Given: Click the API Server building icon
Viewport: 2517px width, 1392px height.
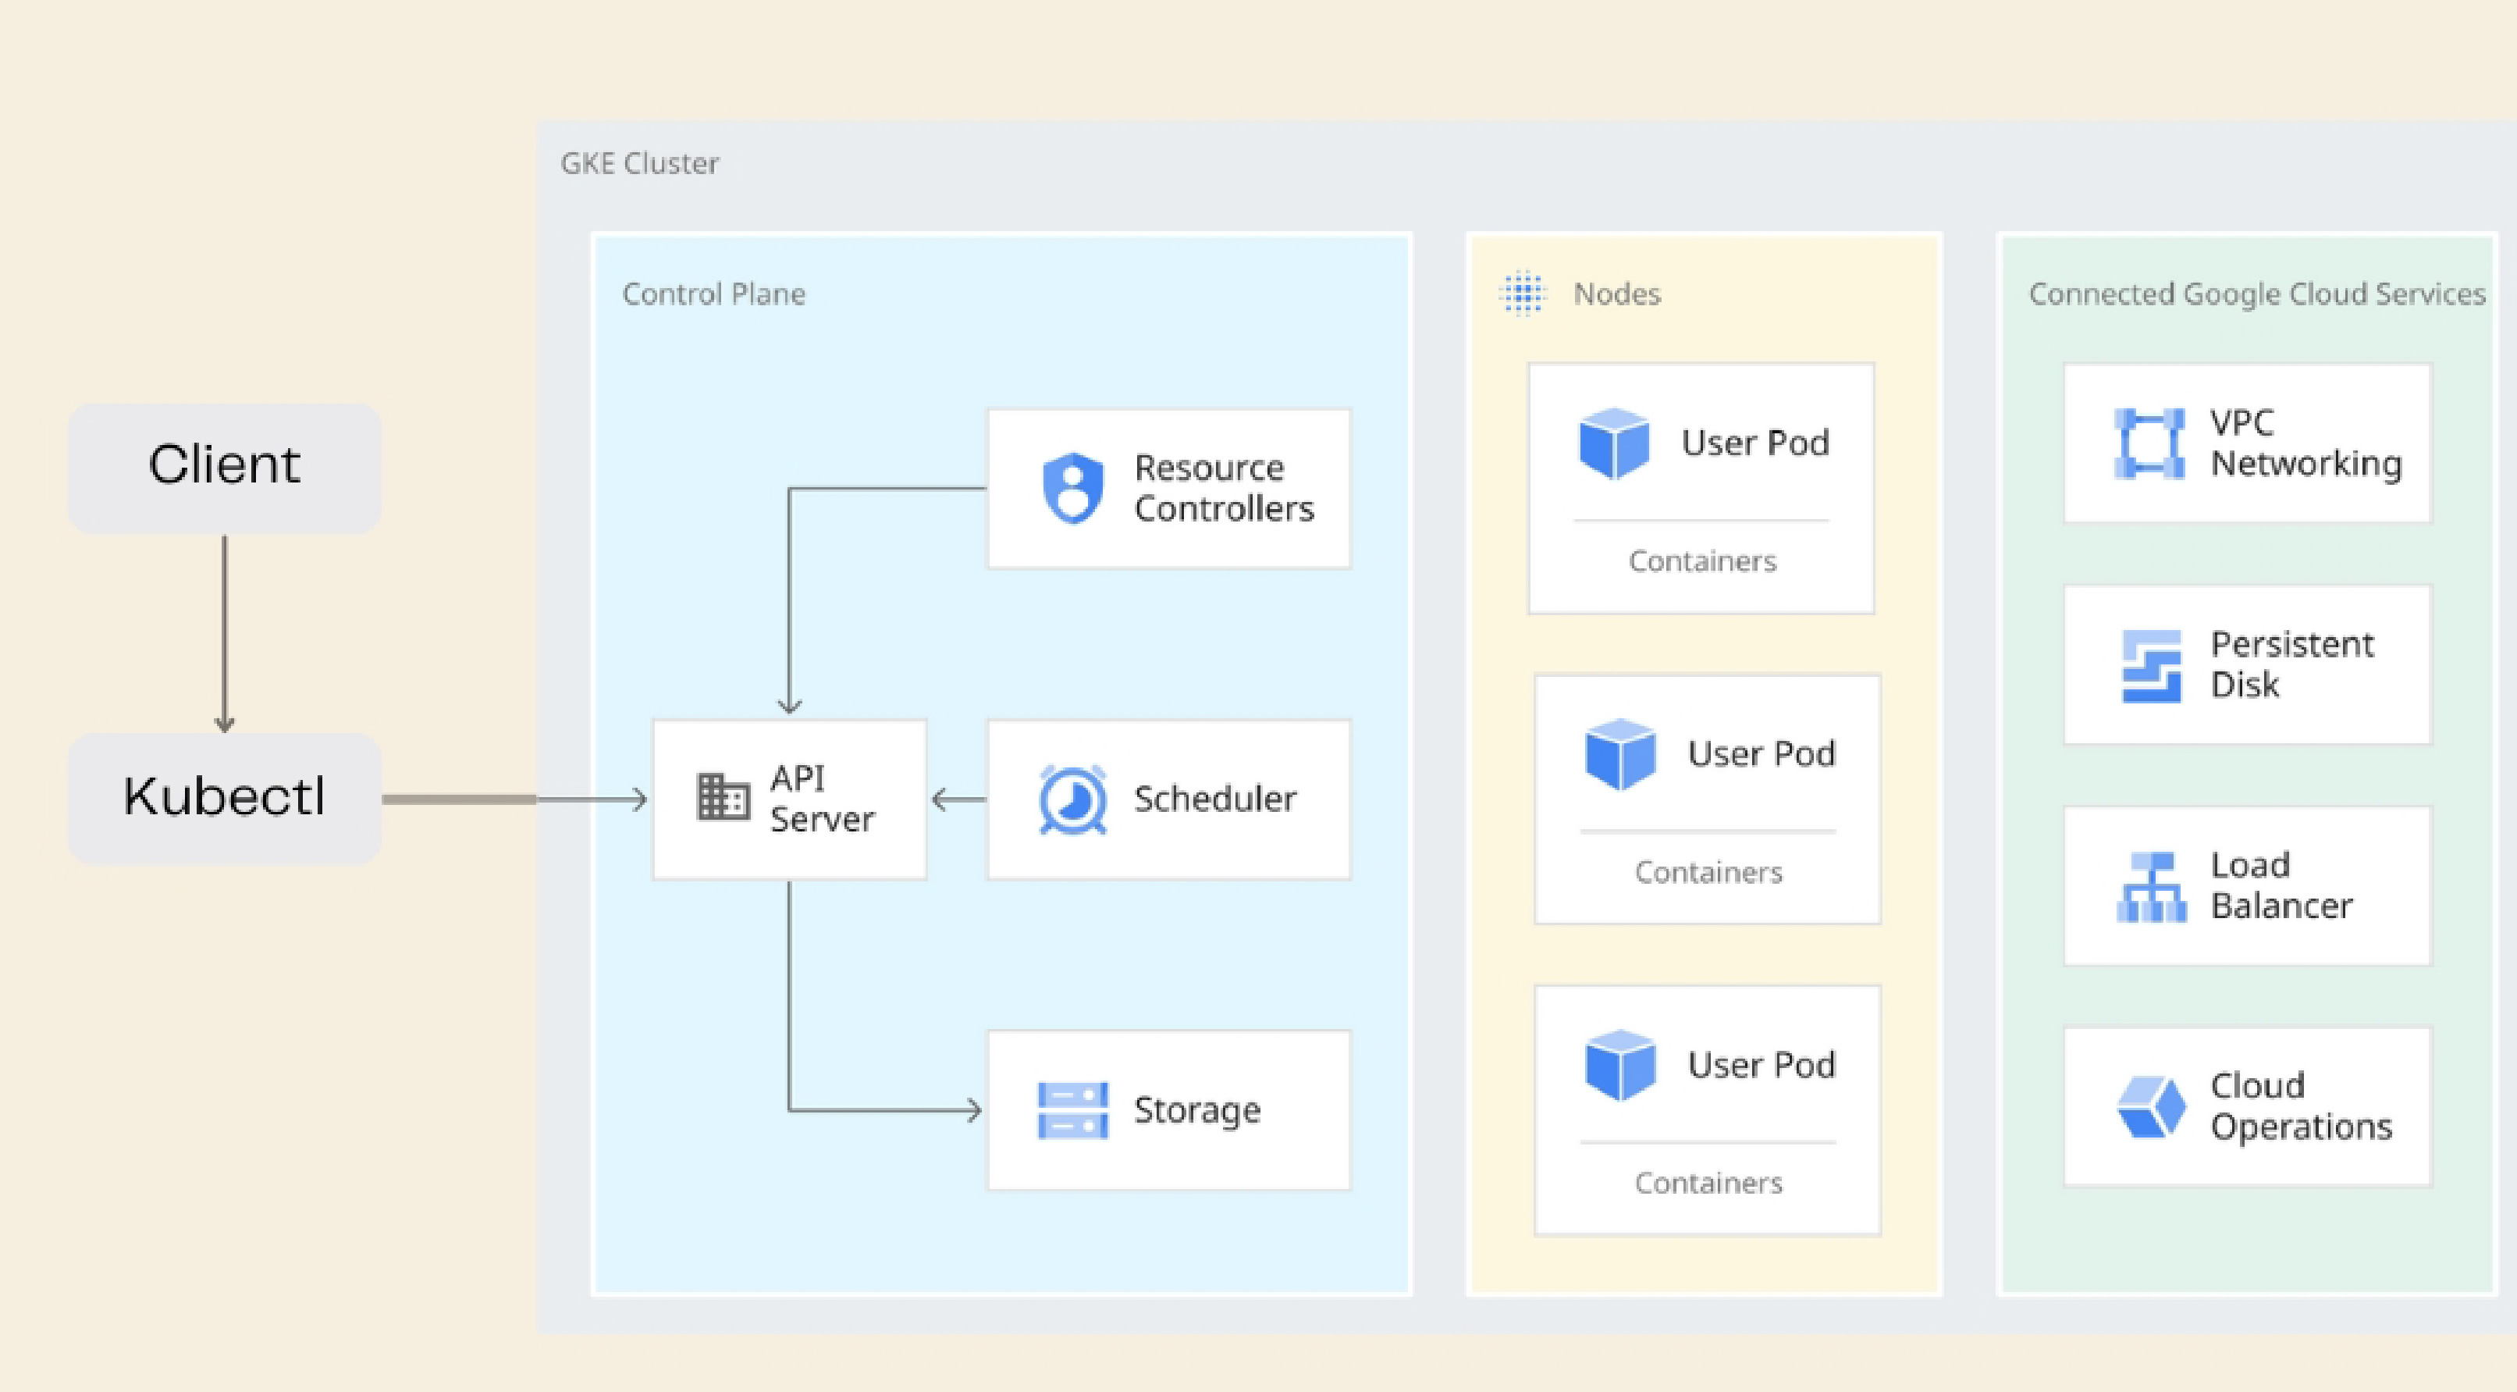Looking at the screenshot, I should point(723,796).
